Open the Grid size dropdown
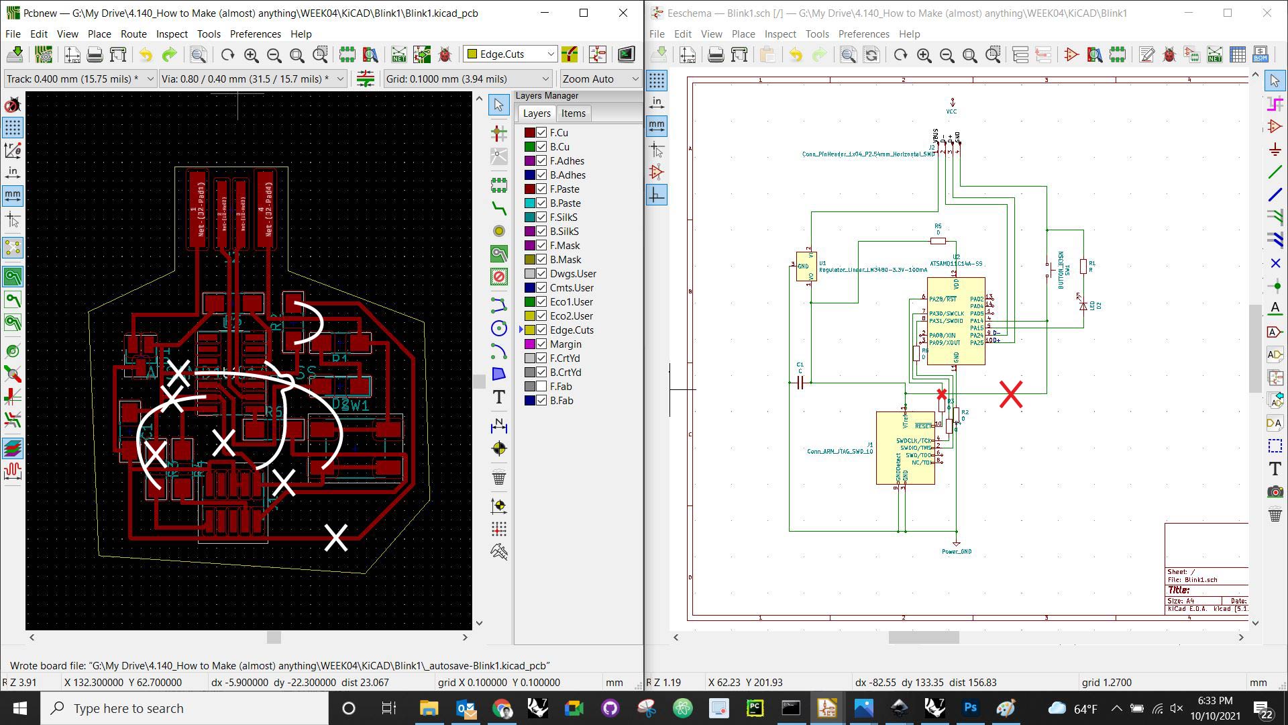The height and width of the screenshot is (725, 1288). pos(468,79)
